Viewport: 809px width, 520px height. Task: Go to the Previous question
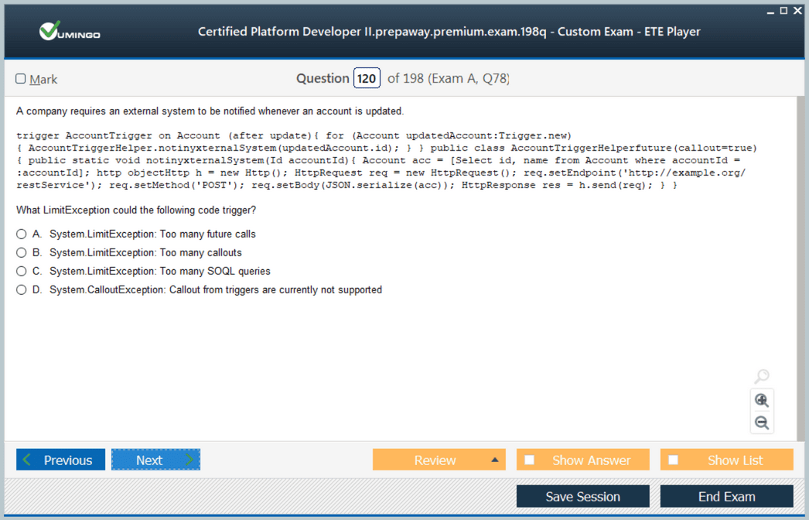point(60,460)
